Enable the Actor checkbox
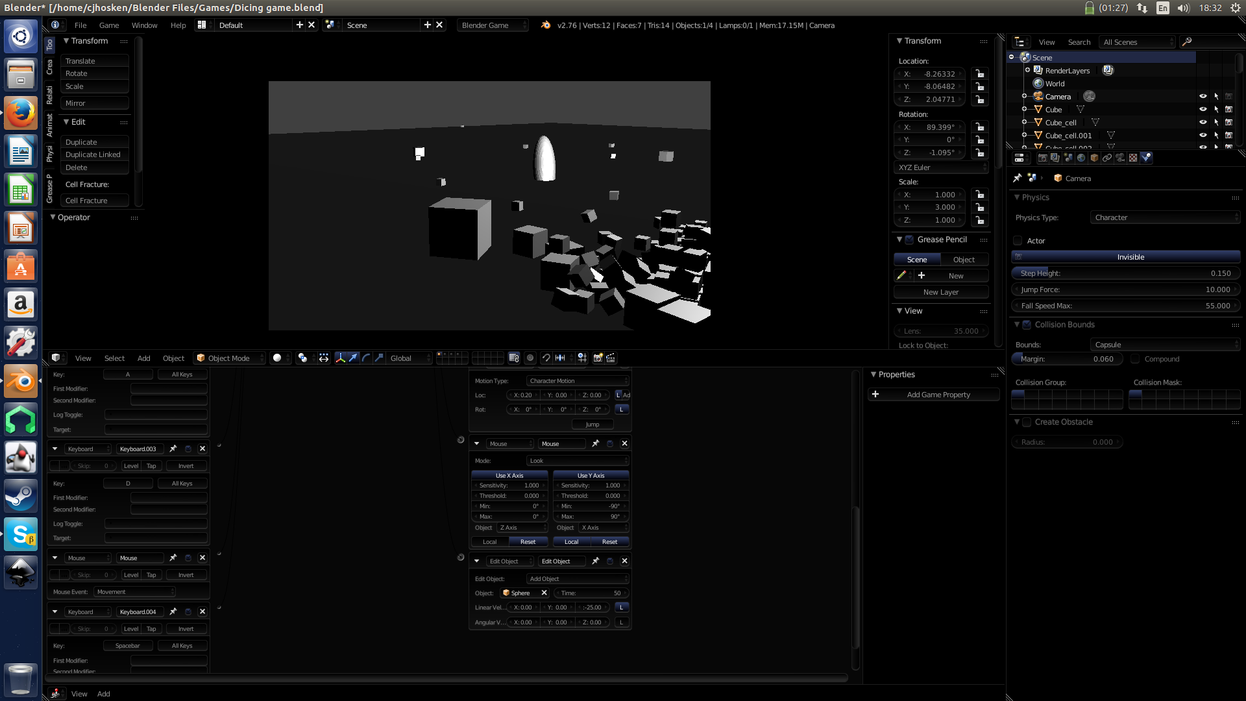Screen dimensions: 1246x701 click(1018, 241)
